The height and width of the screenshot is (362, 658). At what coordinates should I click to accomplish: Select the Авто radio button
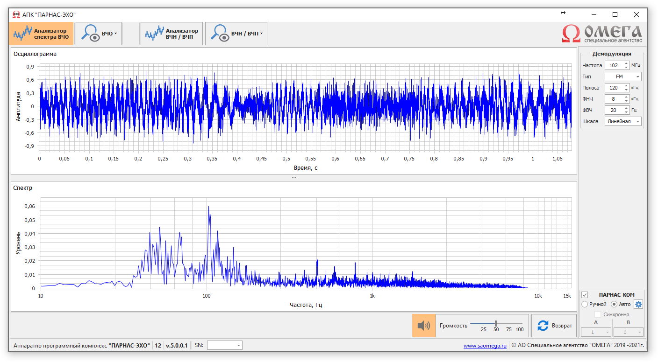coord(615,304)
